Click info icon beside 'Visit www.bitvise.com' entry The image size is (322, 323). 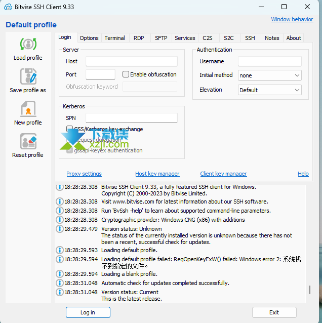60,201
